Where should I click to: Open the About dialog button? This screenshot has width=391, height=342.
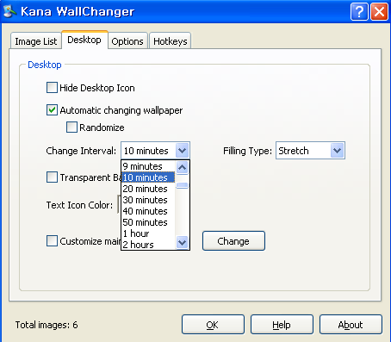click(x=351, y=325)
